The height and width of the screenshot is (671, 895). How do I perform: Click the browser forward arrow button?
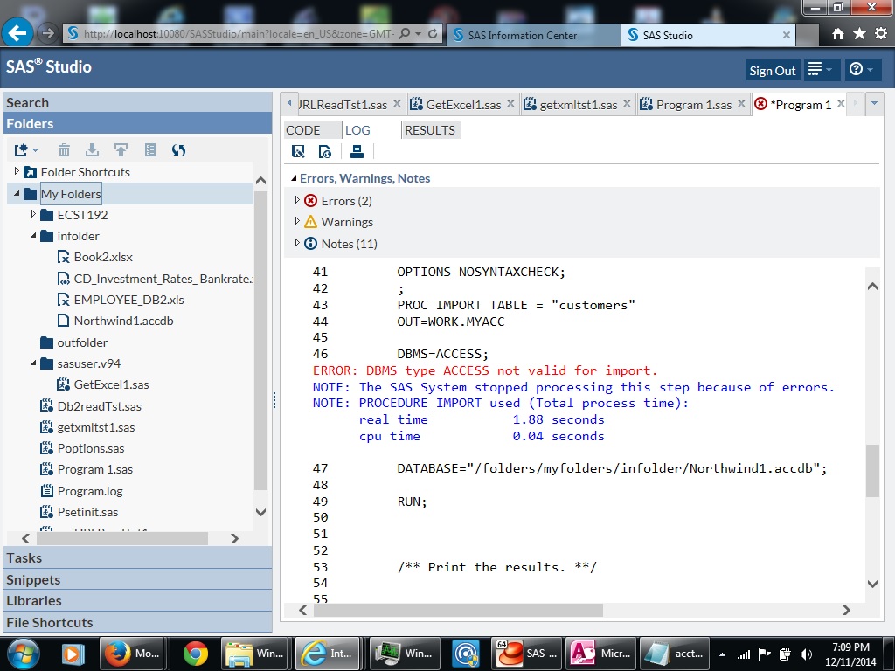(48, 34)
